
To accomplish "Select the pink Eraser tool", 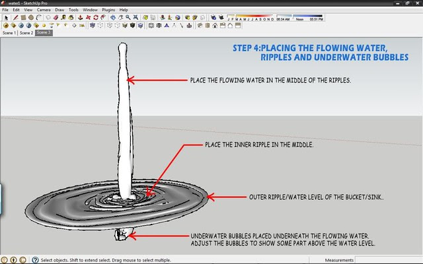I will (56, 18).
